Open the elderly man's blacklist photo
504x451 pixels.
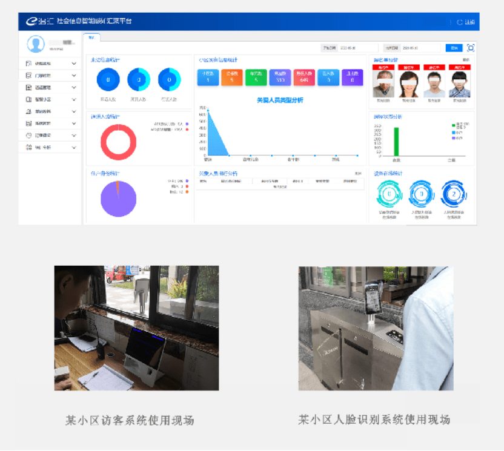(x=383, y=84)
